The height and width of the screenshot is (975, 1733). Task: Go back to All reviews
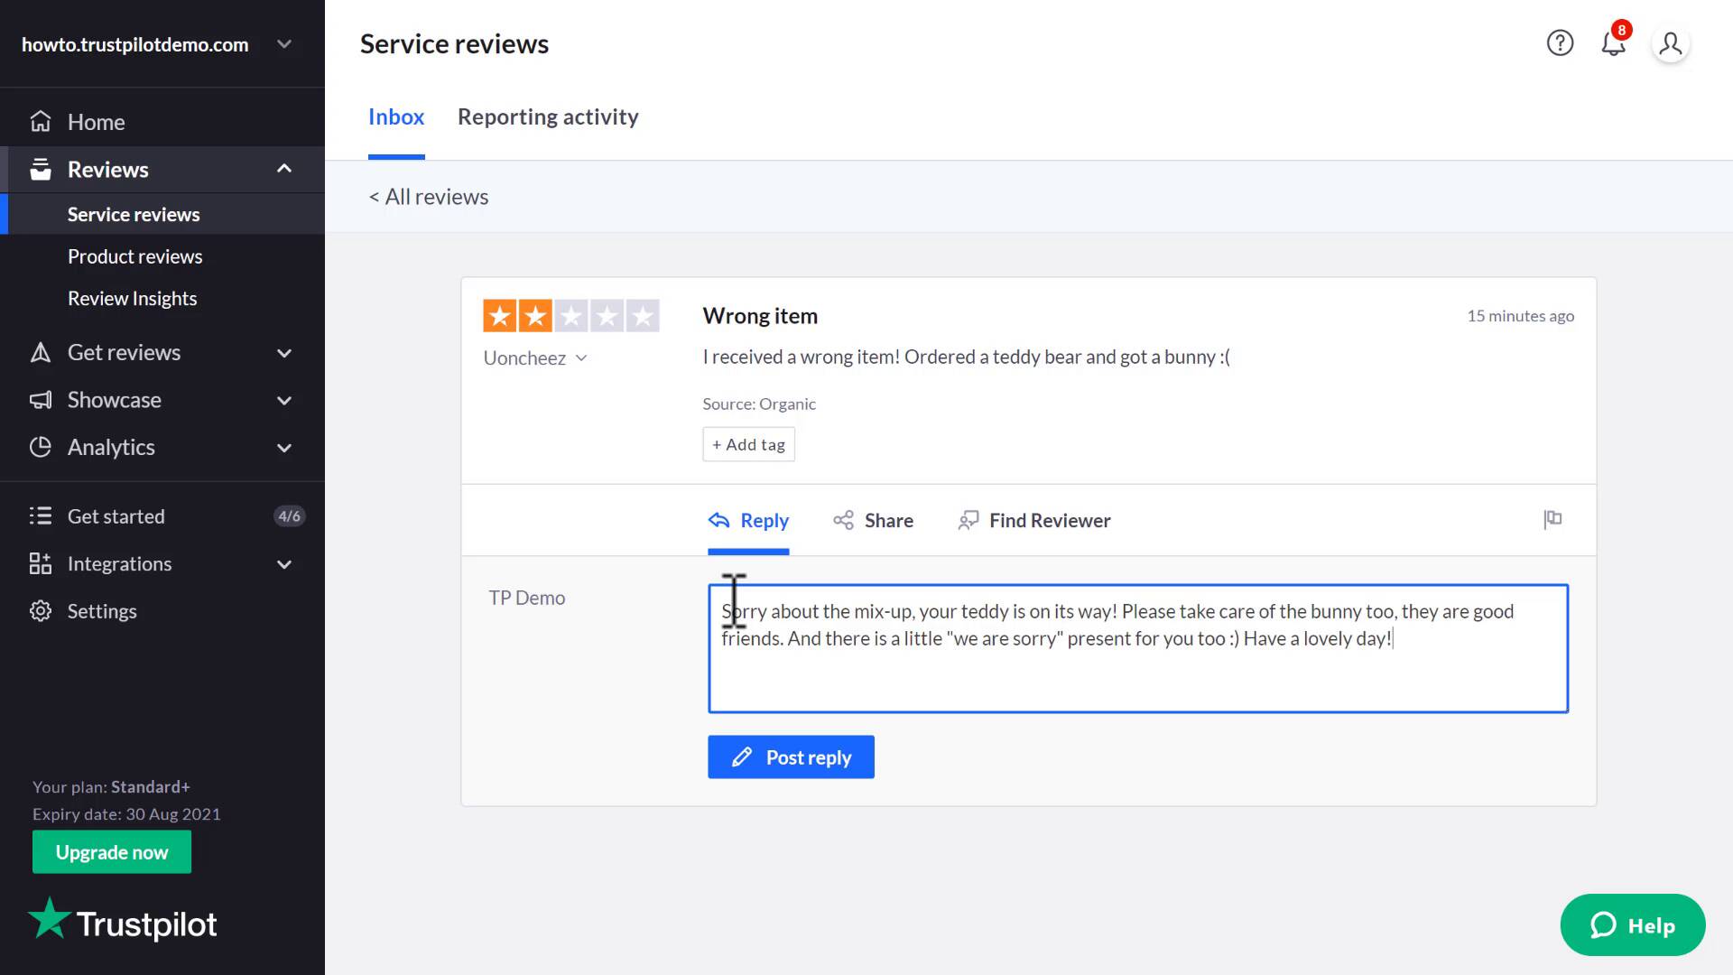click(x=429, y=197)
